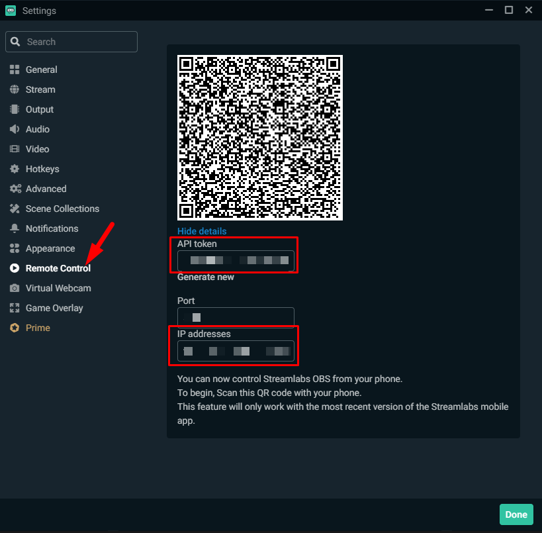Switch to Video settings
The height and width of the screenshot is (533, 542).
click(x=37, y=149)
